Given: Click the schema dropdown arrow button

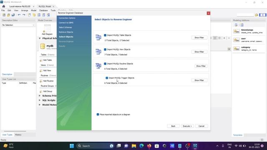Looking at the screenshot, I should pyautogui.click(x=229, y=49).
